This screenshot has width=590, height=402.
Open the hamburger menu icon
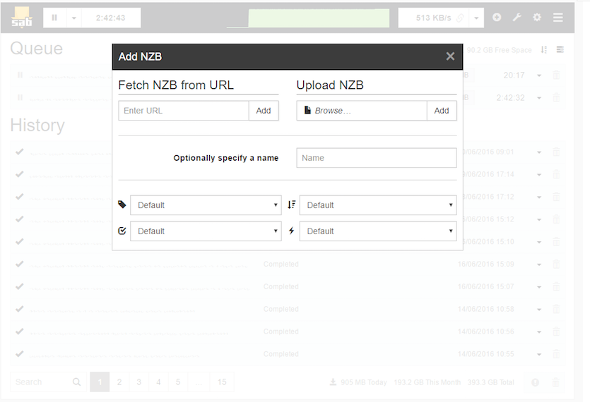coord(558,18)
